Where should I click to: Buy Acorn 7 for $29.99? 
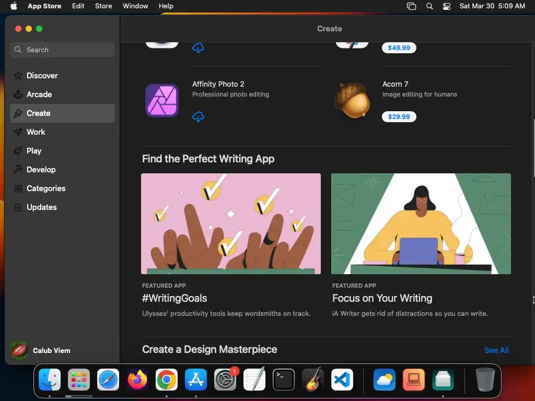pos(399,116)
